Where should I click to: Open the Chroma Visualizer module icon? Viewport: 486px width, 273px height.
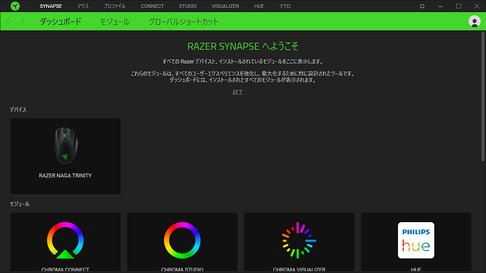[299, 240]
